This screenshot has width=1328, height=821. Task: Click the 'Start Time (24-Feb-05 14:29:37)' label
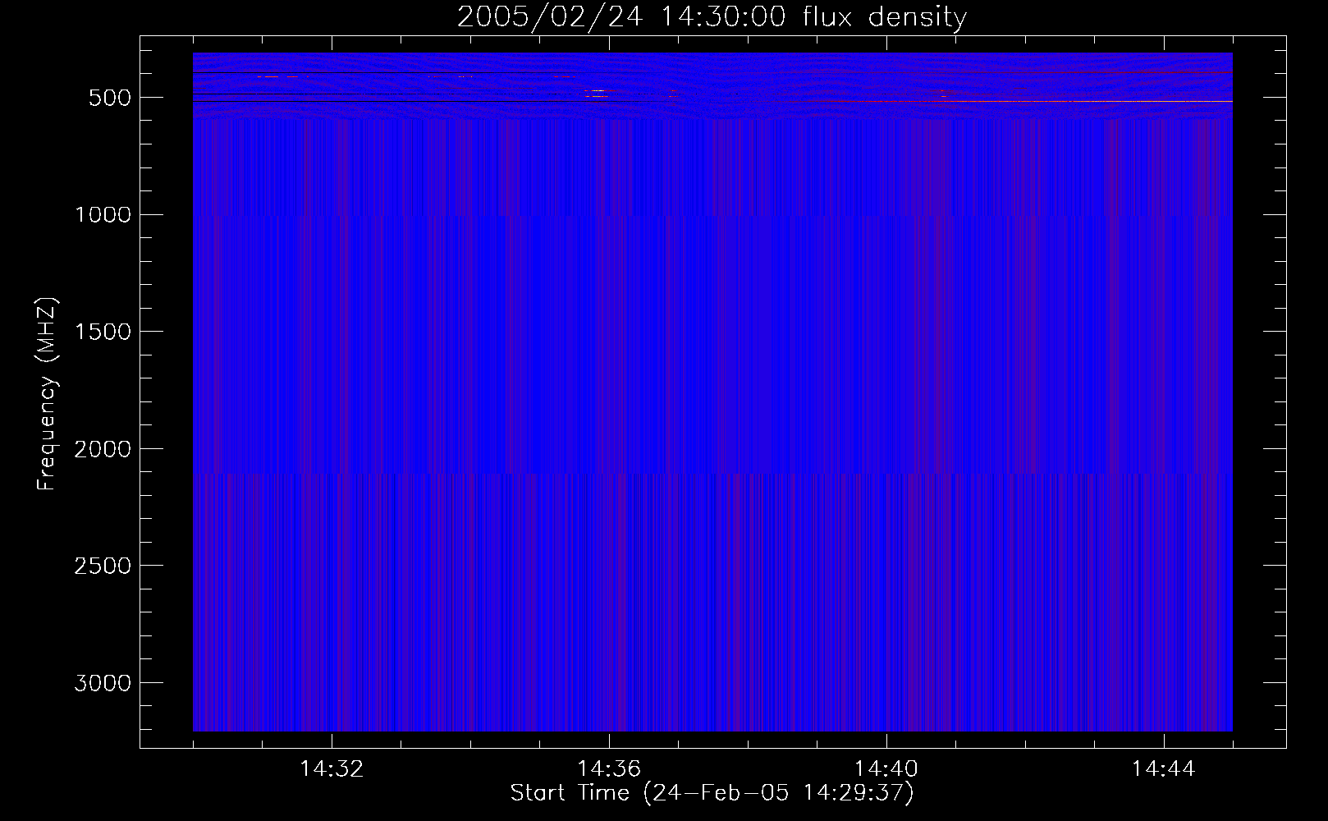[712, 793]
